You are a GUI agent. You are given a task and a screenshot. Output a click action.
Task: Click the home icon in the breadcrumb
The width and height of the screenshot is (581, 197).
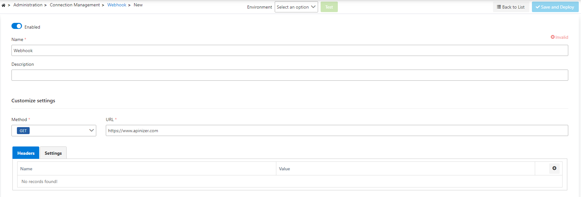(x=4, y=5)
